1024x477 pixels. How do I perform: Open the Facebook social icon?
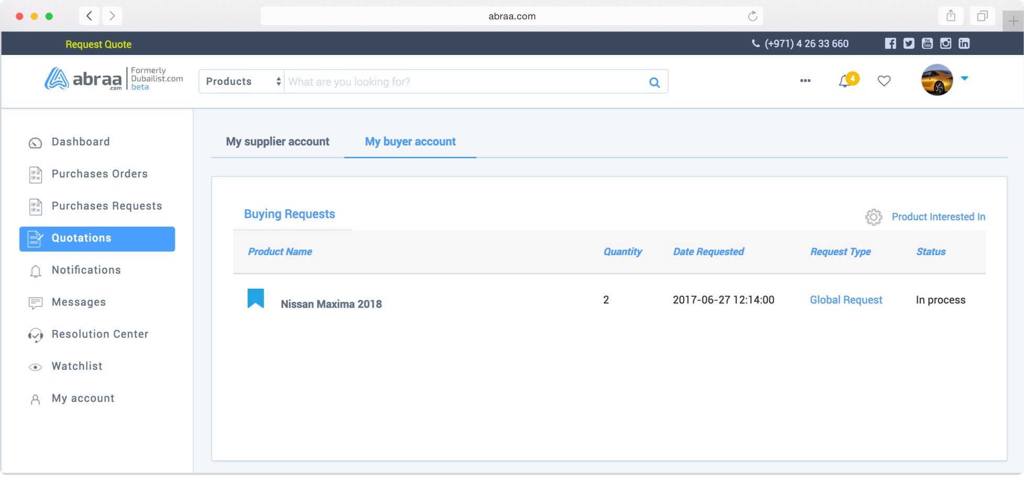tap(890, 43)
